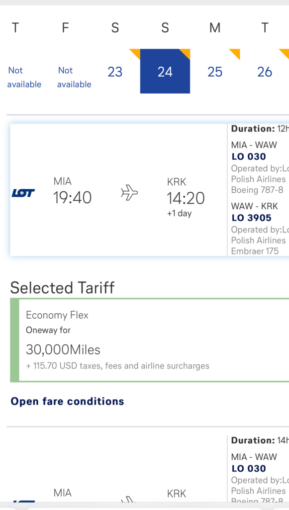Click first Not available Thursday cell
Image resolution: width=289 pixels, height=510 pixels.
(x=24, y=77)
